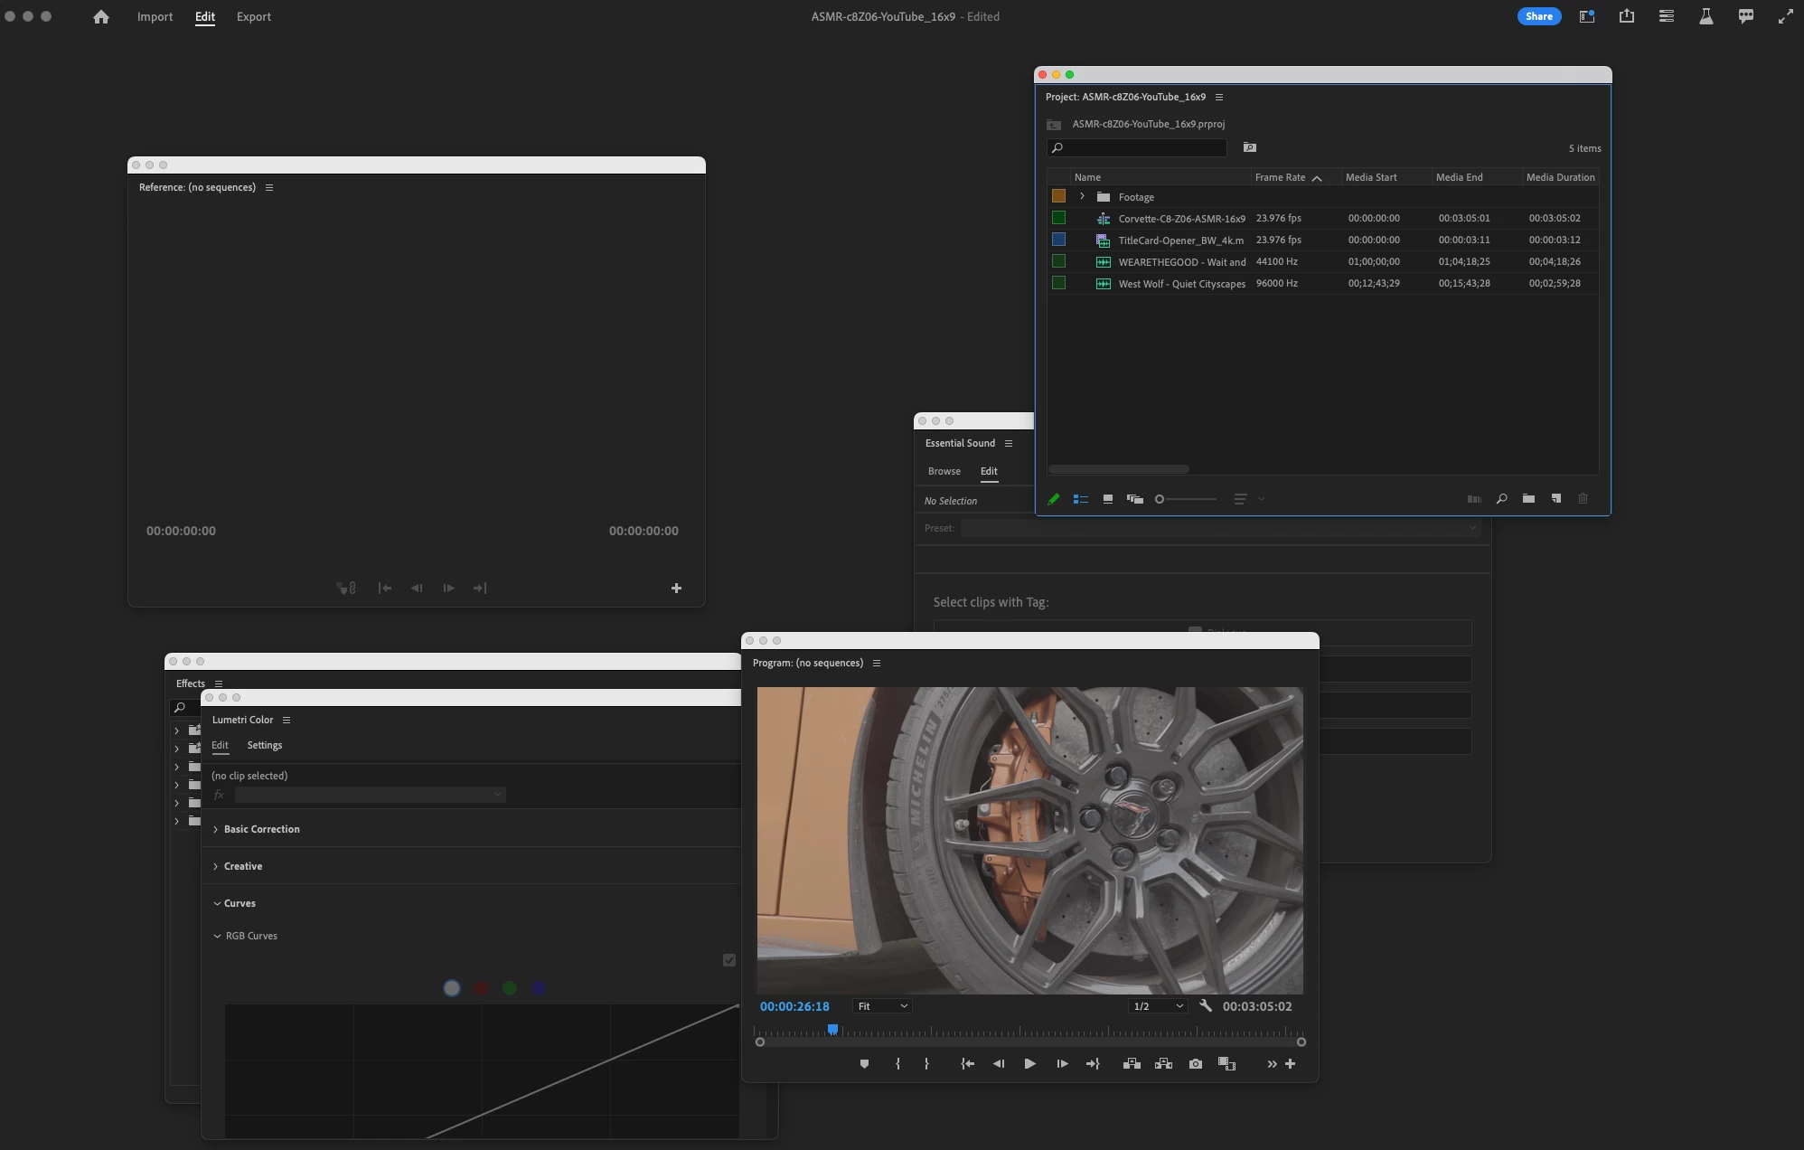Expand the Footage bin
The image size is (1804, 1150).
click(1082, 196)
